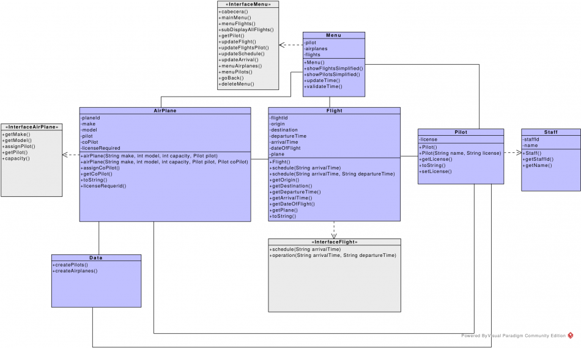The height and width of the screenshot is (348, 581).
Task: Click the Powered By Visual Paradigm watermark text
Action: pos(513,336)
